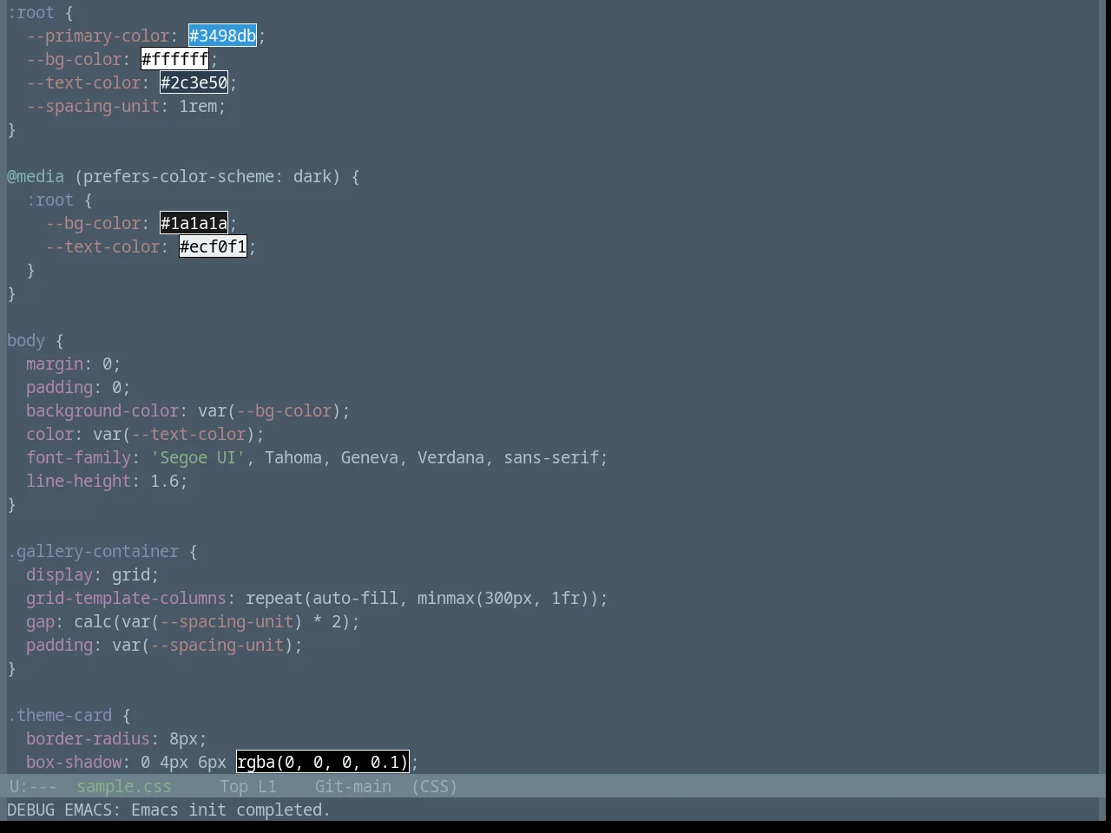This screenshot has width=1111, height=833.
Task: Click 'Segoe UI' font string
Action: 198,457
